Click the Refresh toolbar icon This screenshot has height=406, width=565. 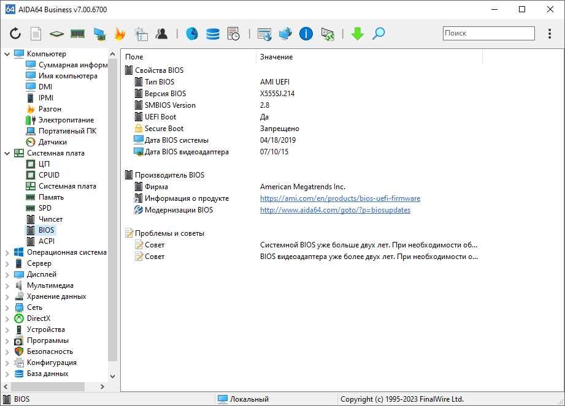click(15, 34)
